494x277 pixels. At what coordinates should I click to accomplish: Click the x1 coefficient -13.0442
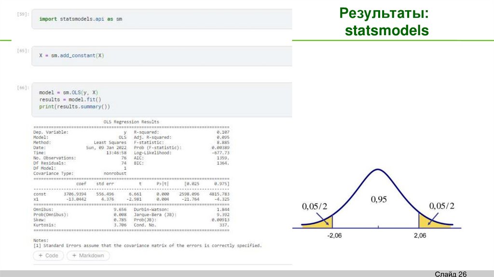[x=76, y=199]
